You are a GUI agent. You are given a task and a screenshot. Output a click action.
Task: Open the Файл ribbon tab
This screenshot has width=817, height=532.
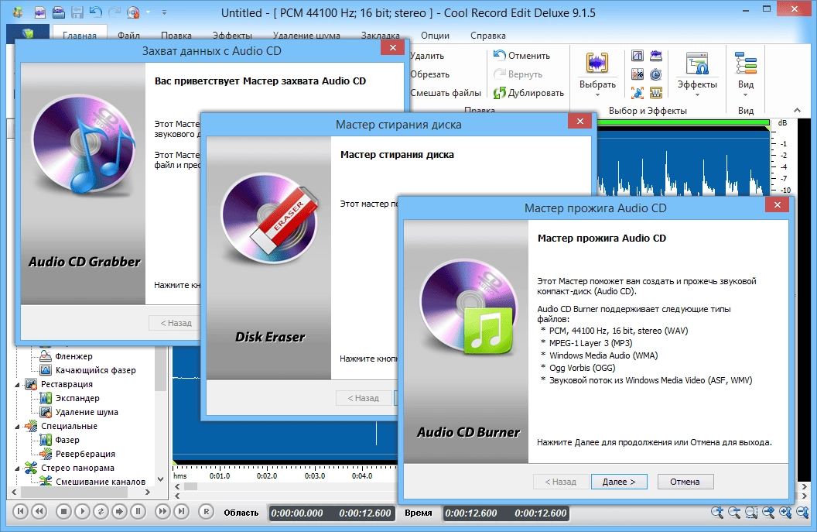coord(128,36)
